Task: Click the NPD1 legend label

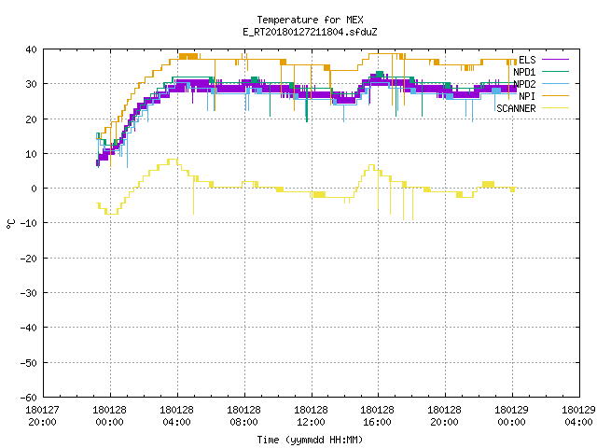Action: pyautogui.click(x=524, y=72)
